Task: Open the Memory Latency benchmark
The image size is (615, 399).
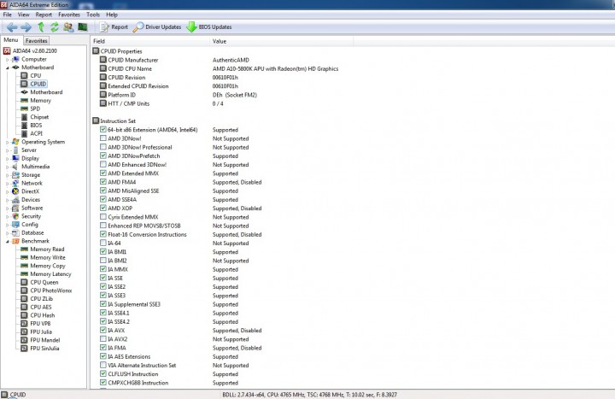Action: (x=46, y=274)
